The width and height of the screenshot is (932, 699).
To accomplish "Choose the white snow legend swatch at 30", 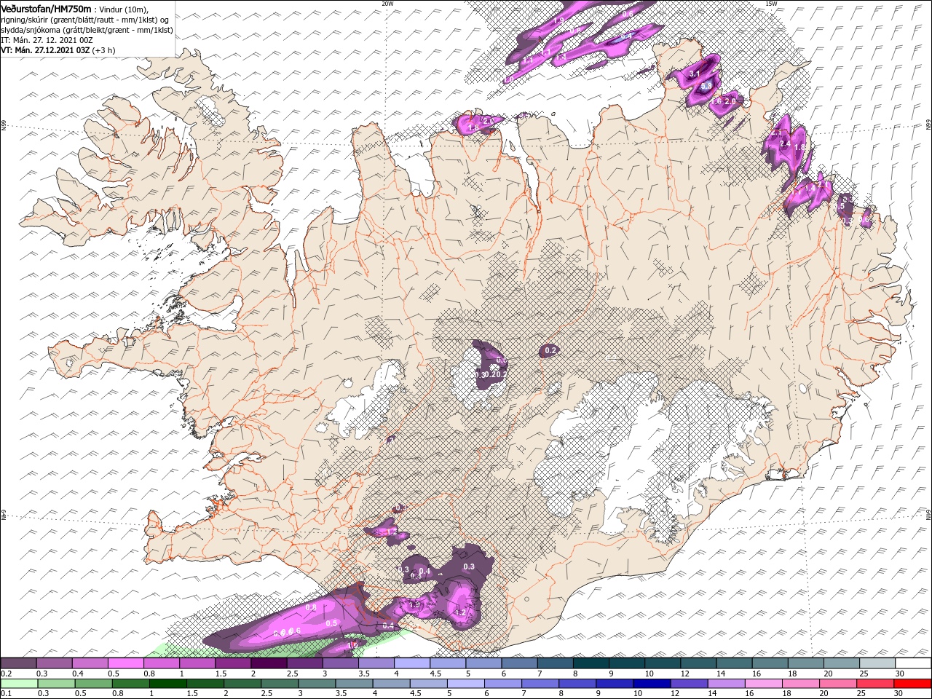I will [913, 663].
